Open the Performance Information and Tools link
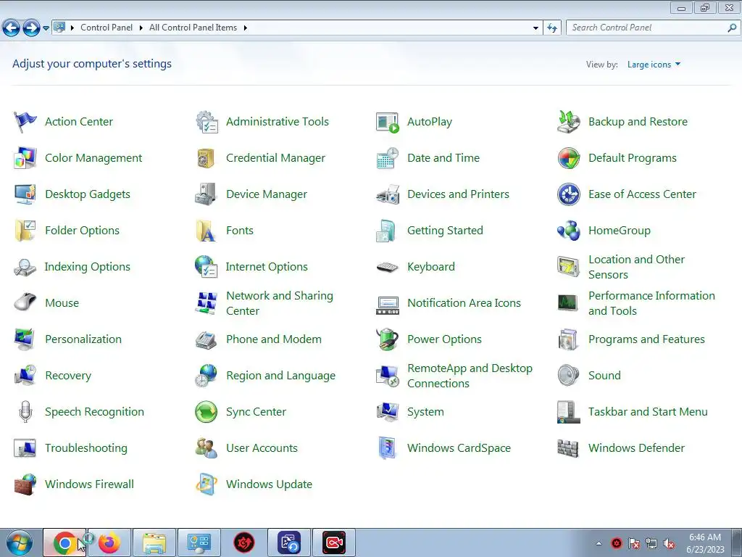Screen dimensions: 742x557 click(651, 303)
